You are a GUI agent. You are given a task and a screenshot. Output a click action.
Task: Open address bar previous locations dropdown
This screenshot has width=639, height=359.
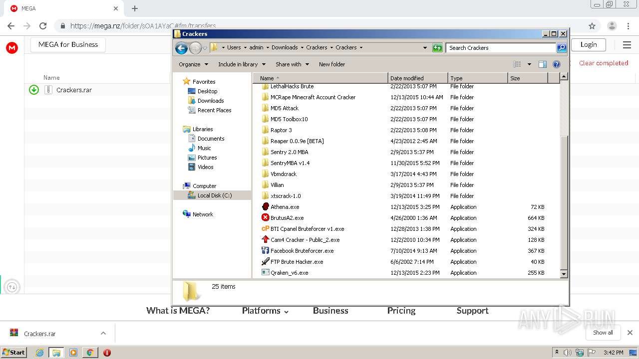[x=425, y=48]
